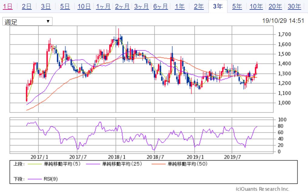
Task: Select the 1年 chart range
Action: click(x=180, y=6)
